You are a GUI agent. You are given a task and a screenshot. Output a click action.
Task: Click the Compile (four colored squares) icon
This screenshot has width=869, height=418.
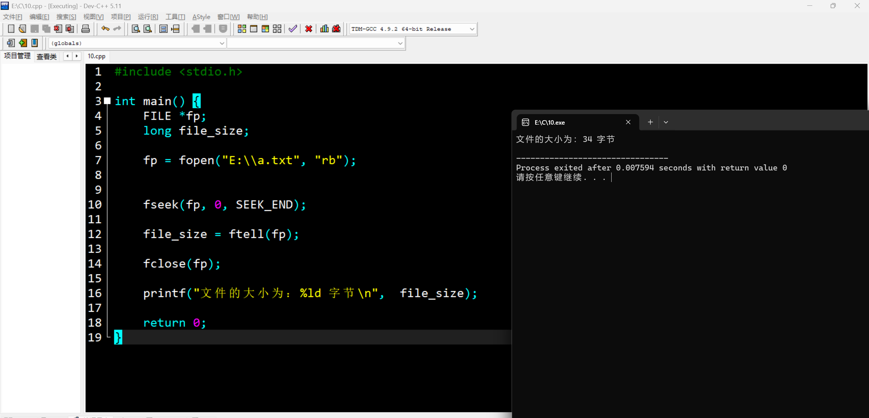click(242, 29)
